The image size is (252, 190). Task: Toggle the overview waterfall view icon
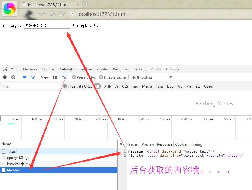(64, 77)
